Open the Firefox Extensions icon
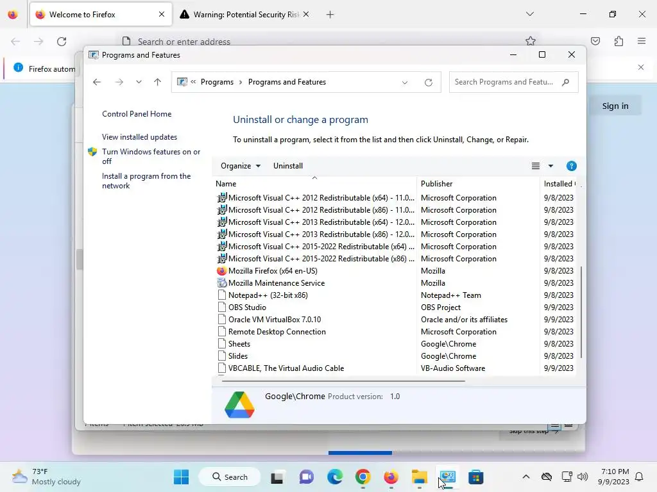657x492 pixels. [x=619, y=41]
